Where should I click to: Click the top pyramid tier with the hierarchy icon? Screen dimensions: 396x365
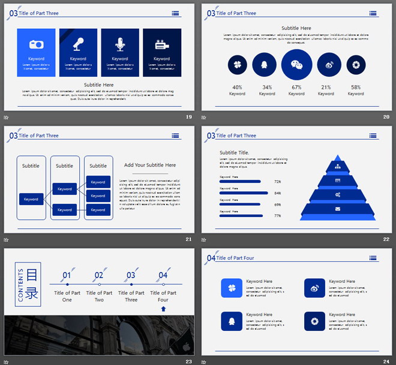click(x=338, y=166)
